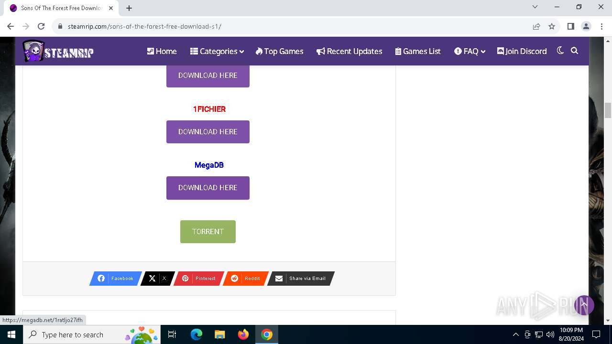Open the network tray icon
612x344 pixels.
539,334
